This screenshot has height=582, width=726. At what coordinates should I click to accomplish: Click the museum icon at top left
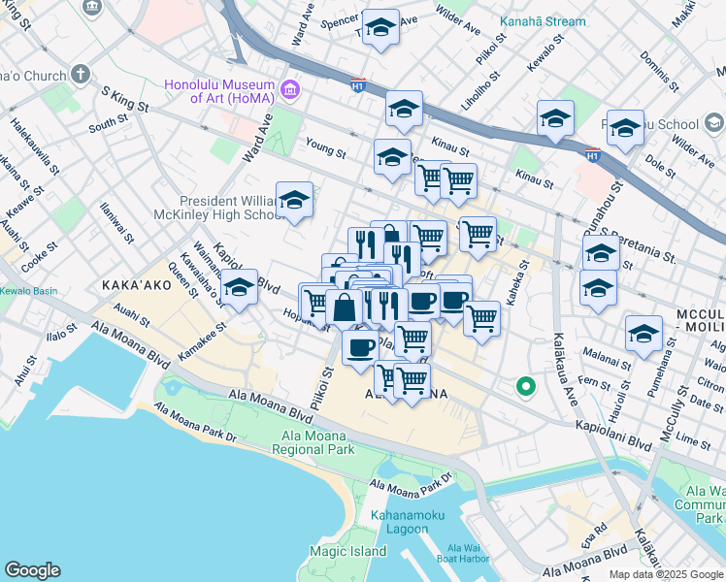click(x=92, y=8)
